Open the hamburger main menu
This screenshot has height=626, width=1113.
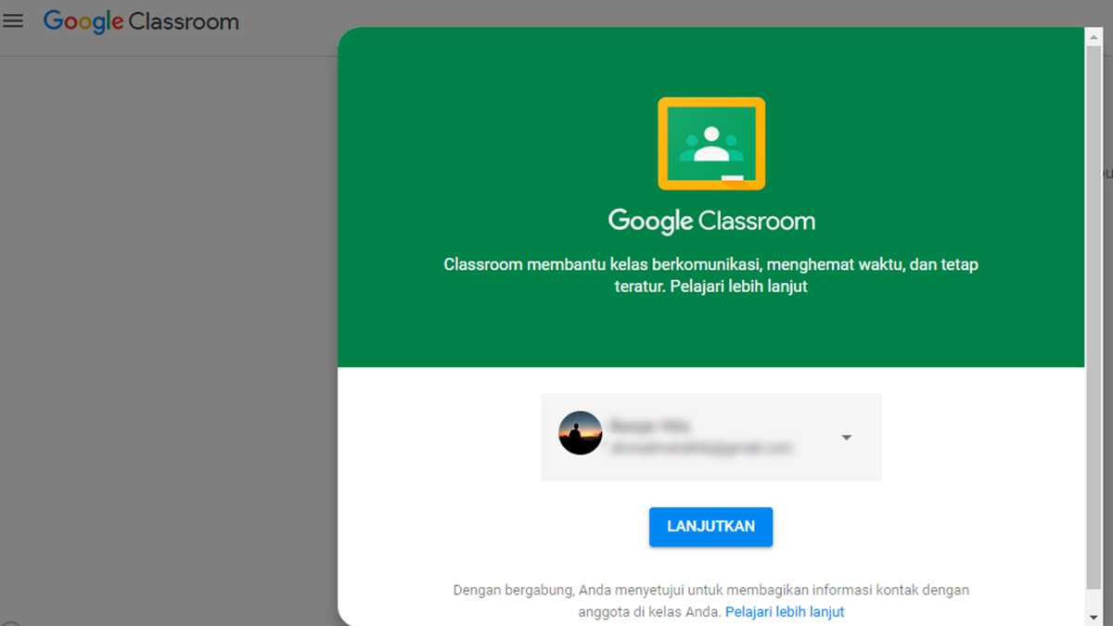pyautogui.click(x=13, y=20)
